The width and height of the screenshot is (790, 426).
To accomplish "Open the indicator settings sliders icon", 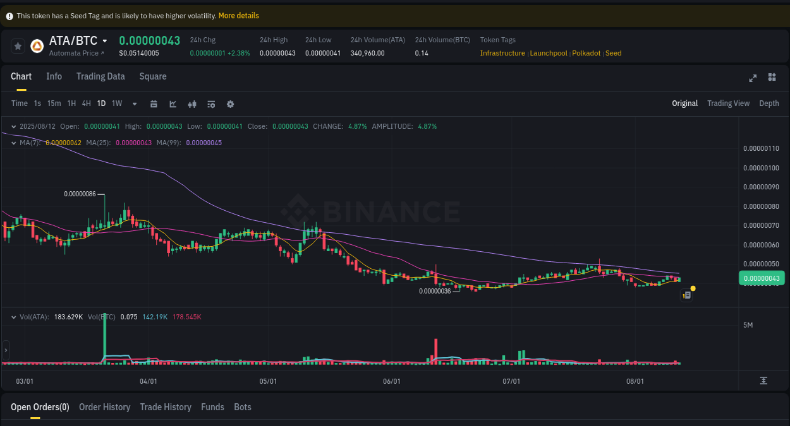I will tap(211, 104).
